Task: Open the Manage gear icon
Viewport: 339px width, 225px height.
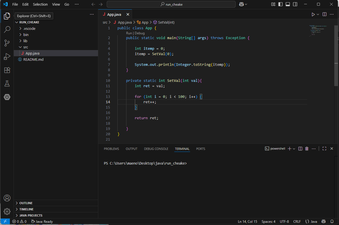Action: [7, 211]
